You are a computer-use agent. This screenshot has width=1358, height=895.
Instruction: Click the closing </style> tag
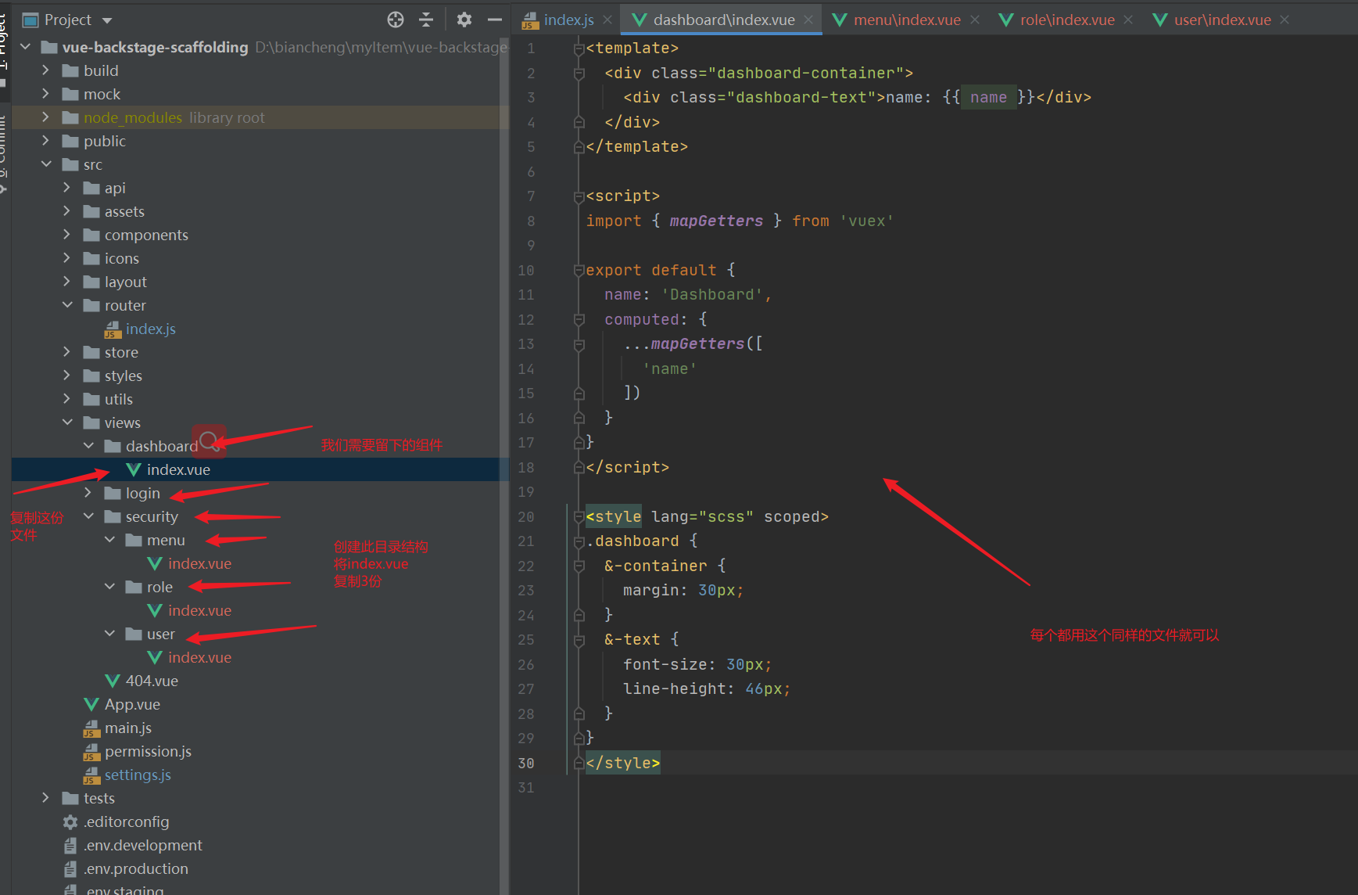623,763
